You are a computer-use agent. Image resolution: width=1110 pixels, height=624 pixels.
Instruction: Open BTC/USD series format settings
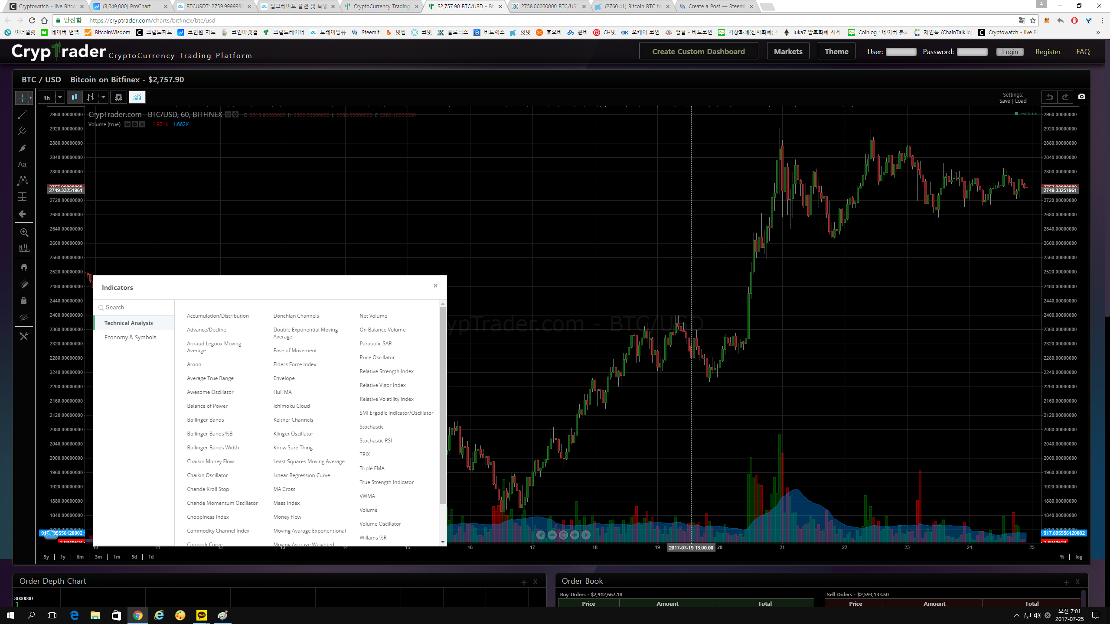click(x=235, y=115)
